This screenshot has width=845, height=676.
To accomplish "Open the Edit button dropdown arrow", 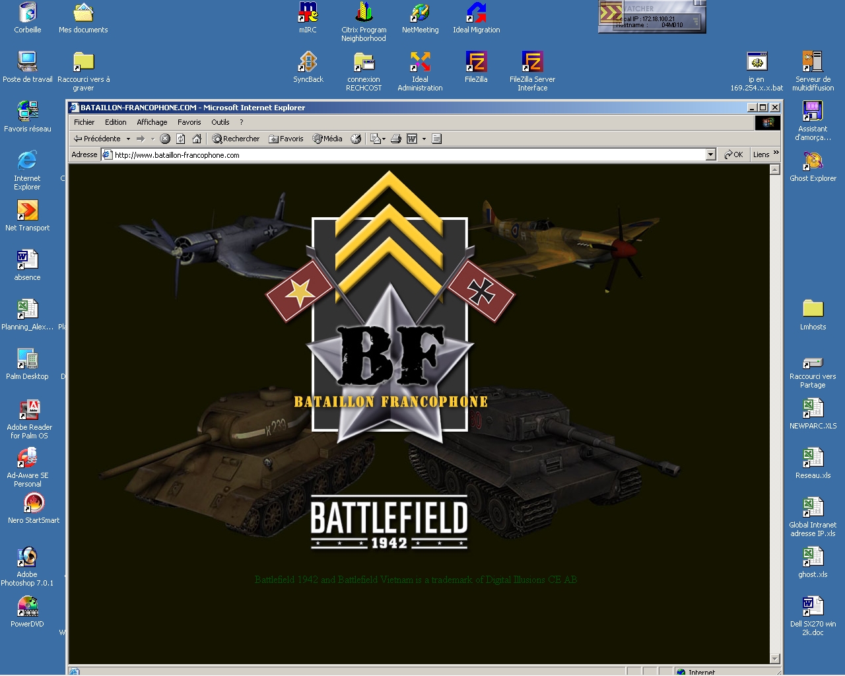I will (424, 139).
